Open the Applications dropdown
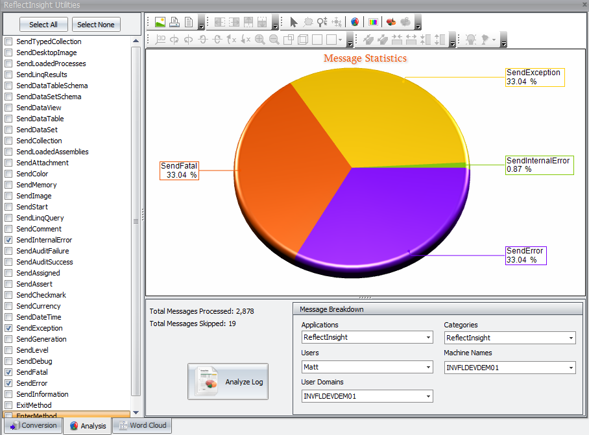Screen dimensions: 589x435 [x=429, y=338]
